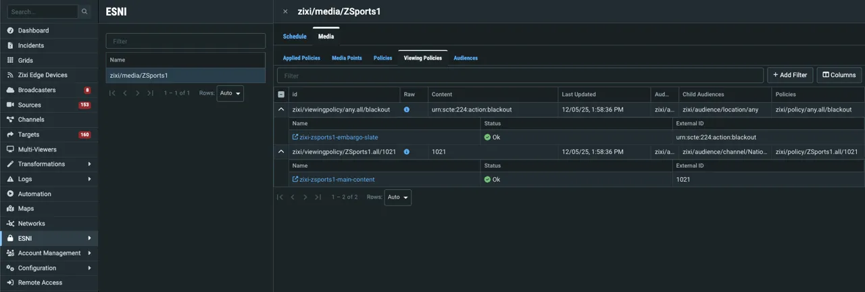Open the Columns chooser button
Screen dimensions: 865x292
coord(839,75)
